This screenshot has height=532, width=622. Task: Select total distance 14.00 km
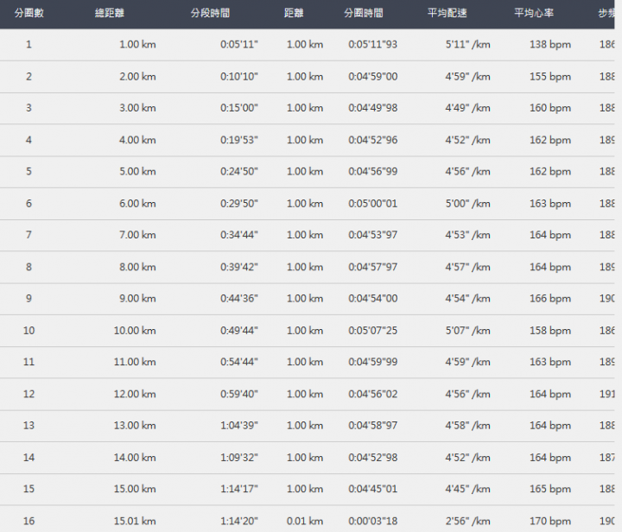[x=135, y=457]
